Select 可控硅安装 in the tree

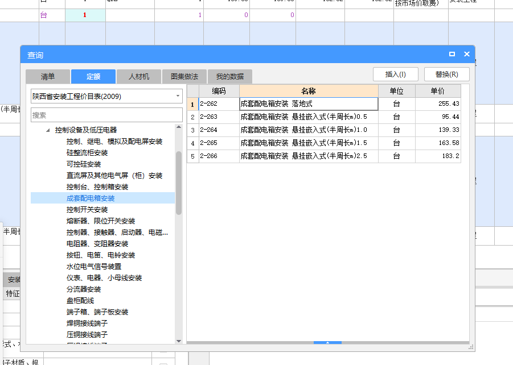click(84, 164)
